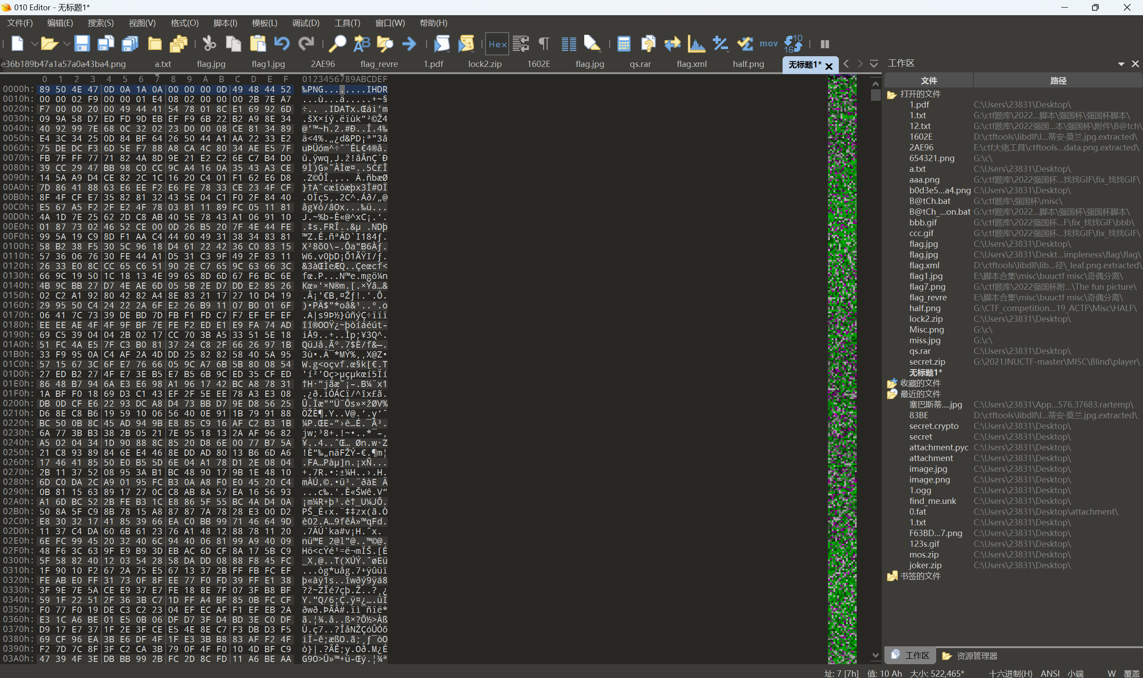Open the Compare Files tool

tap(648, 44)
